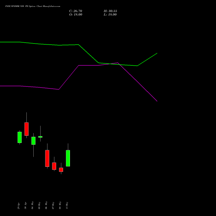Viewport: 216px width, 216px height.
Task: Click the high value 'H: 30.55'
Action: pos(110,11)
